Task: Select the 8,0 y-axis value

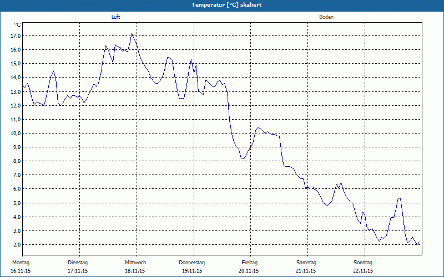Action: click(17, 161)
